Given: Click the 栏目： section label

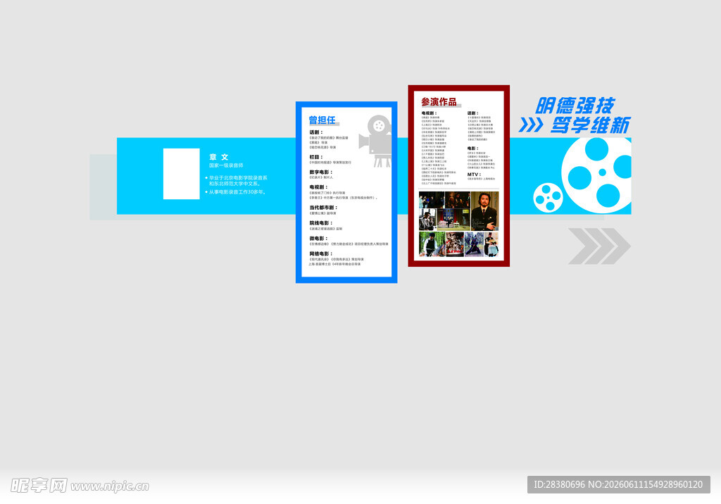Looking at the screenshot, I should point(316,157).
